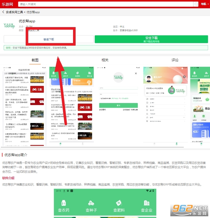Image resolution: width=210 pixels, height=218 pixels.
Task: Click the search magnifier icon
Action: click(196, 4)
